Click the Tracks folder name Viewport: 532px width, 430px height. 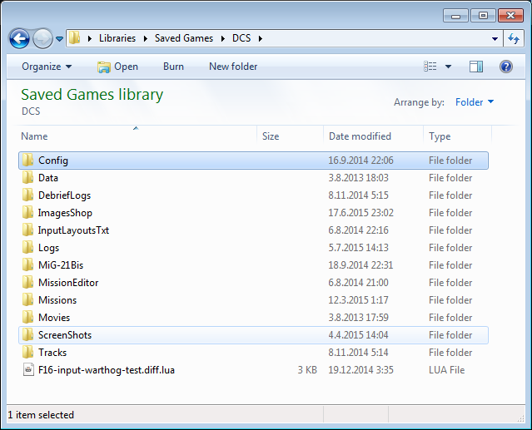click(x=52, y=353)
